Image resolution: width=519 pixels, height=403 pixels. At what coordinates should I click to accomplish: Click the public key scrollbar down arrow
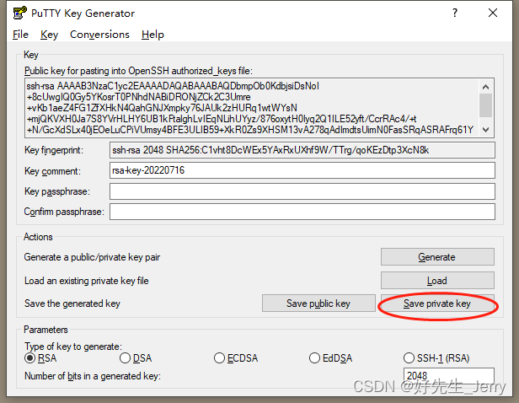point(486,130)
